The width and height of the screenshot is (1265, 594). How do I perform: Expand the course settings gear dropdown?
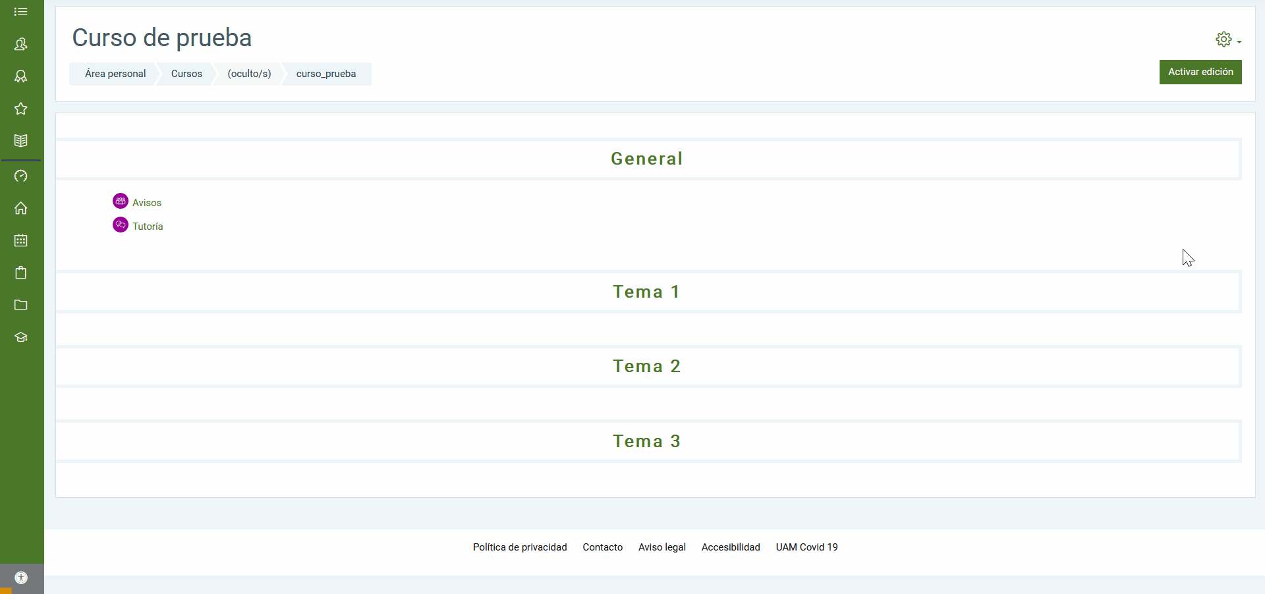tap(1227, 40)
